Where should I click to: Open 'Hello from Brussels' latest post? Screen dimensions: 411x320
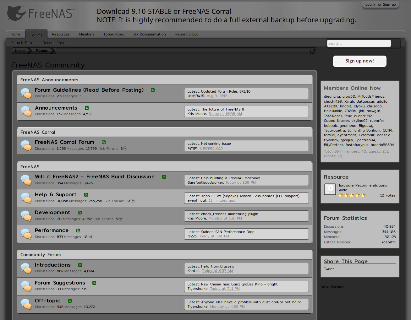[x=217, y=266]
